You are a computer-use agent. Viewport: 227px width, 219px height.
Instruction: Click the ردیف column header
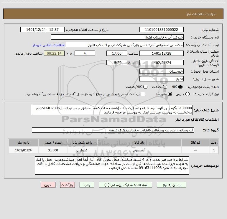pyautogui.click(x=214, y=143)
